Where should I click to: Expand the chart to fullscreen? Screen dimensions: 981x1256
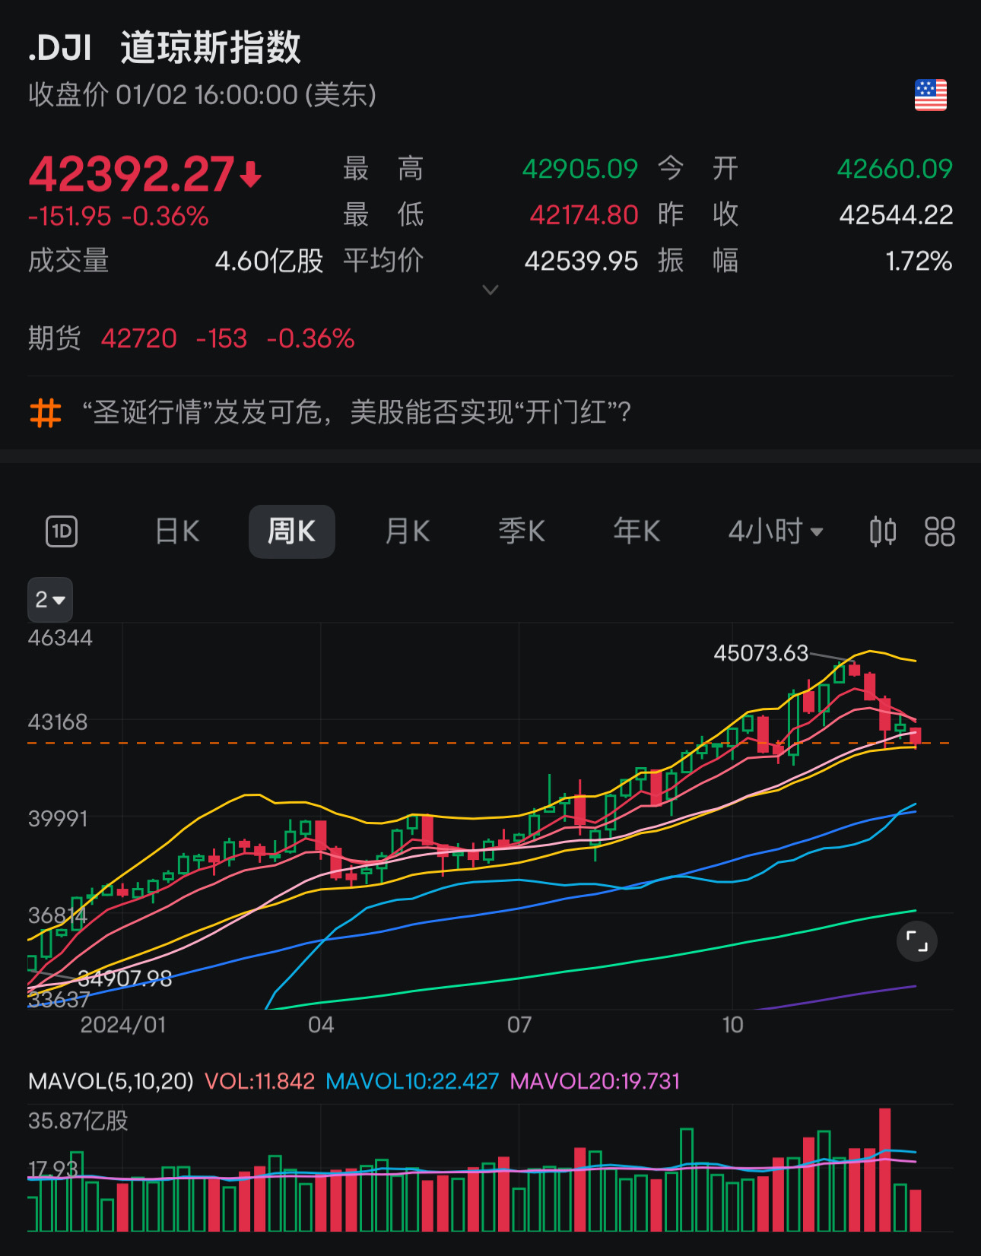pos(917,942)
